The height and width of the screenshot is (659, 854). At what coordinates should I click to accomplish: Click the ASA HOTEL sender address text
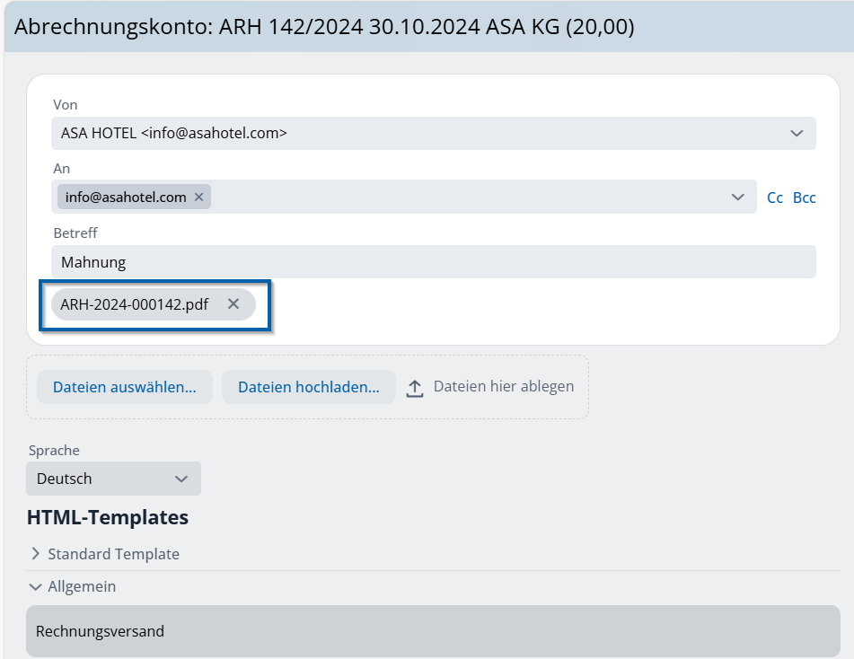[x=174, y=134]
